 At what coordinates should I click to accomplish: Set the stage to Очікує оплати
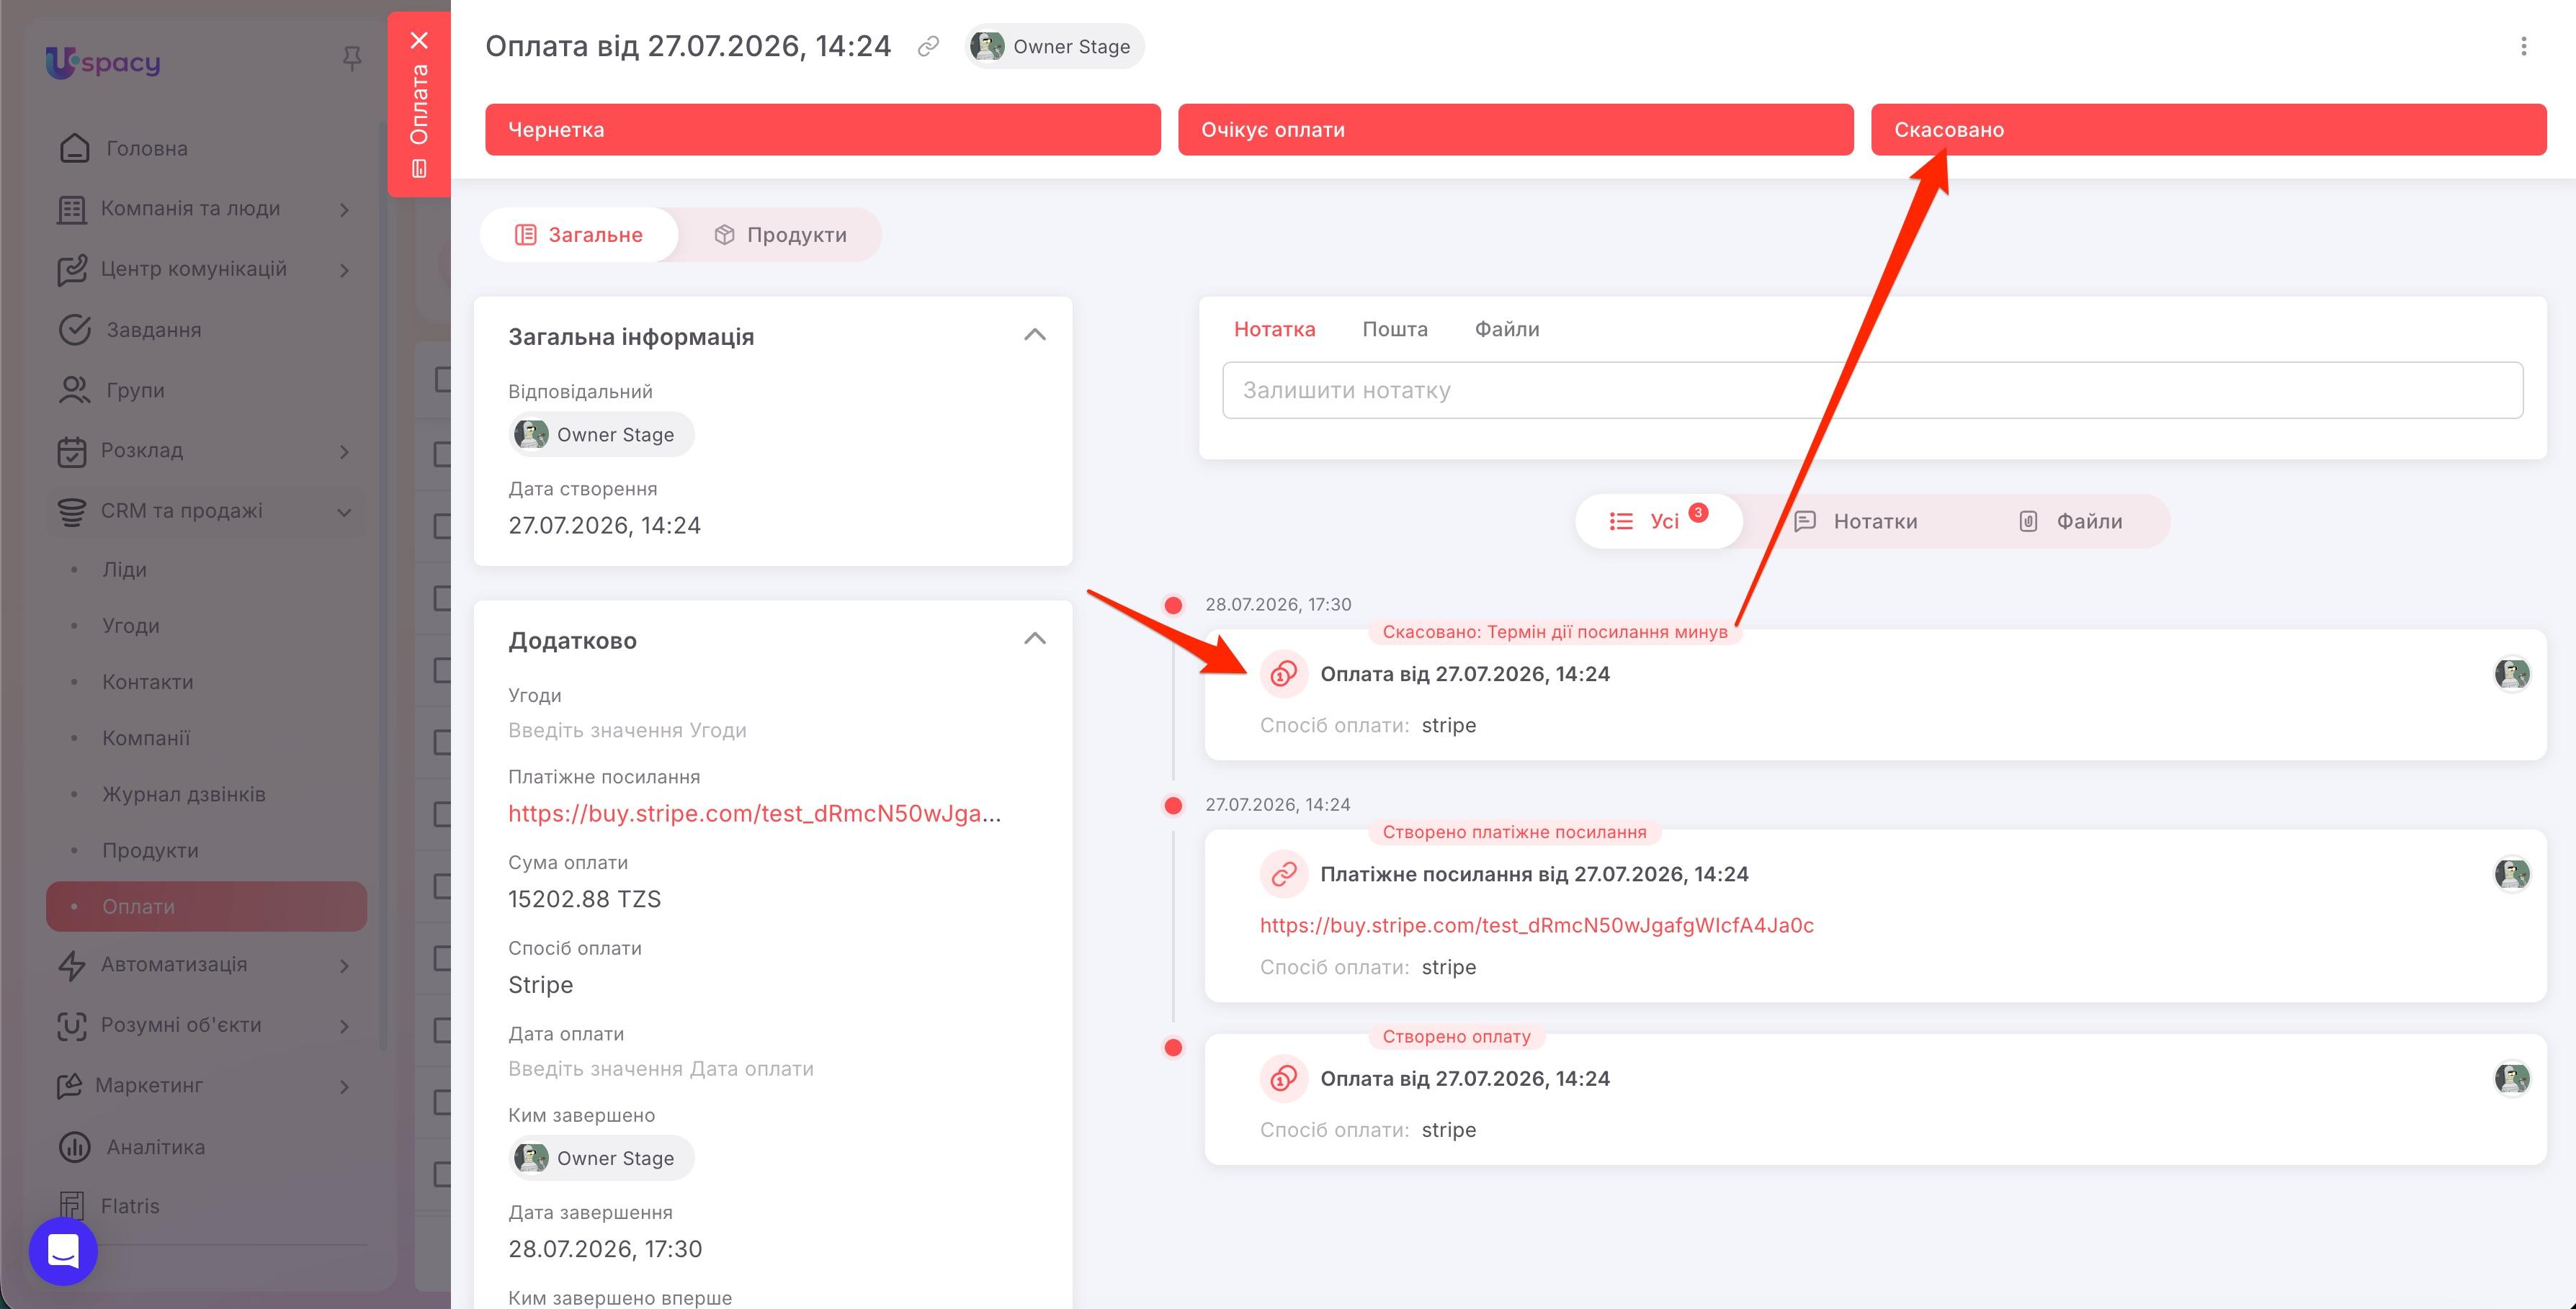coord(1516,130)
